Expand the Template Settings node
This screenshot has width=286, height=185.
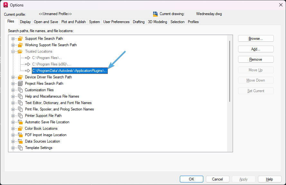point(13,148)
